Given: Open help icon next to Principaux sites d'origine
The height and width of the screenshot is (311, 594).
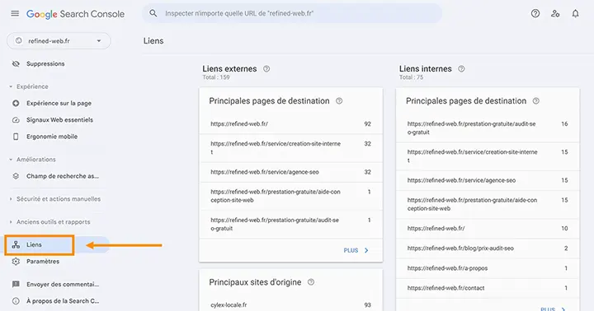Looking at the screenshot, I should (311, 282).
